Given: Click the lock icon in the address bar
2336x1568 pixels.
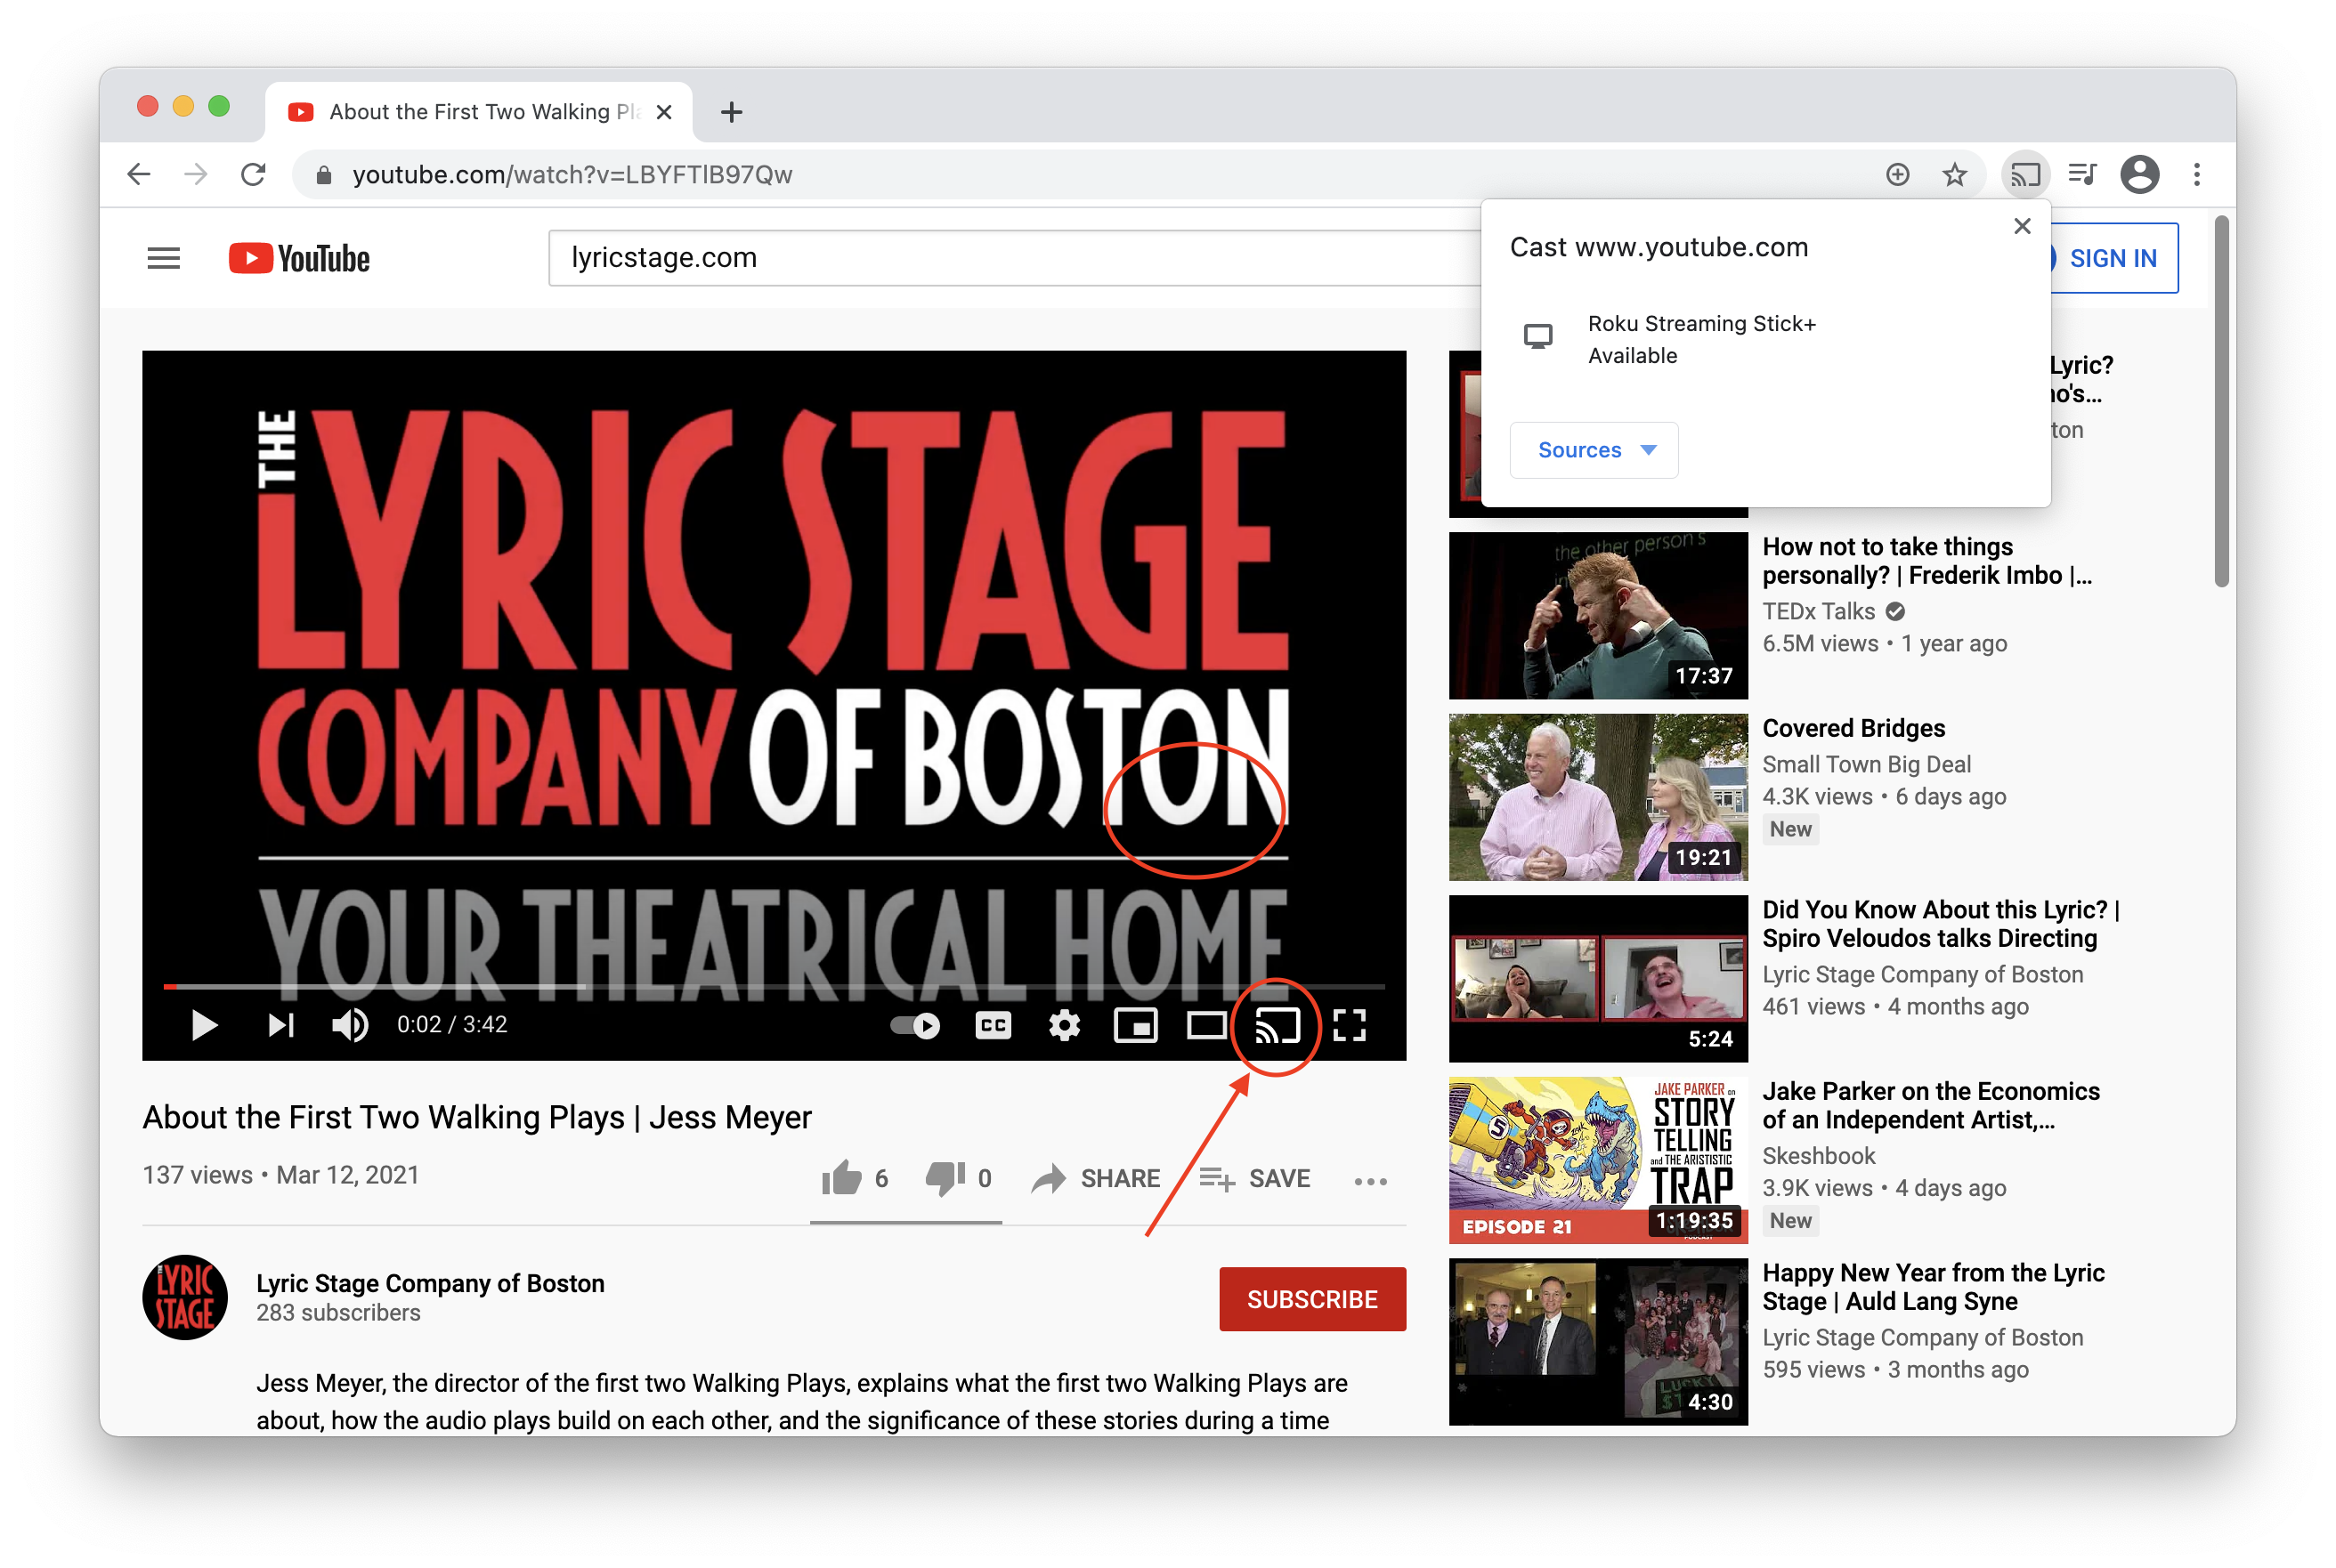Looking at the screenshot, I should pos(323,175).
